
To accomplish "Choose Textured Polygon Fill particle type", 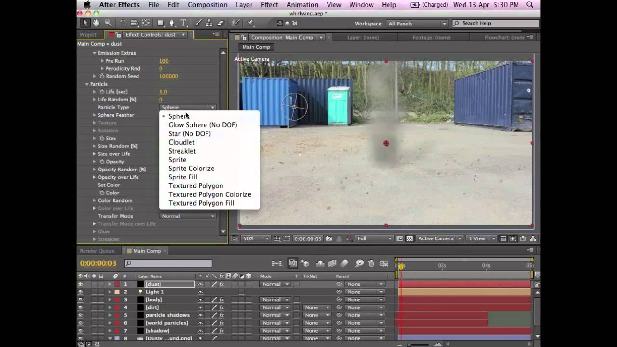I will [x=201, y=203].
